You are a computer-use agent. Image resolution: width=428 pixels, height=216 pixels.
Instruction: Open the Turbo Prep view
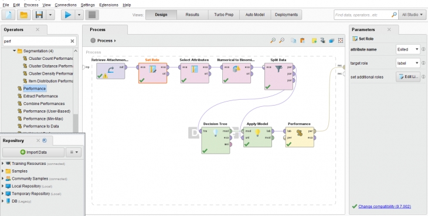coord(224,15)
